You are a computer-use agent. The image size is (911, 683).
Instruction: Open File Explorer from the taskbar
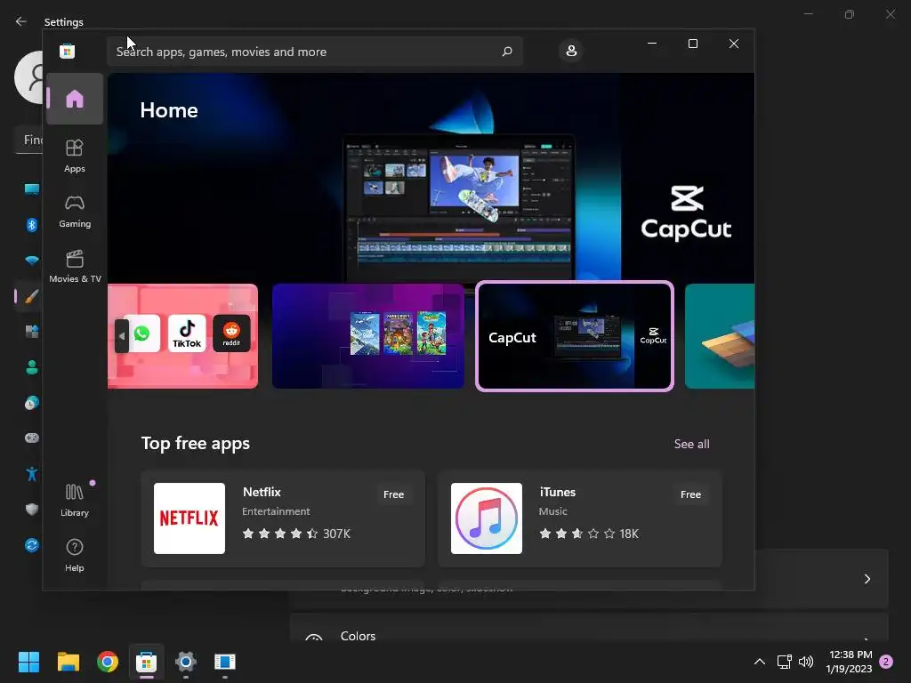point(68,662)
